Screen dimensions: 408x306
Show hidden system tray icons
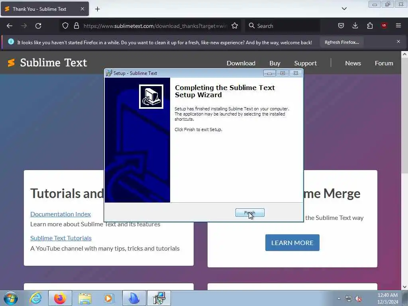[x=339, y=299]
